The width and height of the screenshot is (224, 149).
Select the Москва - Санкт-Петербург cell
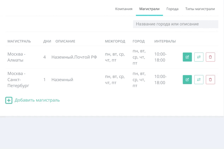coord(18,79)
